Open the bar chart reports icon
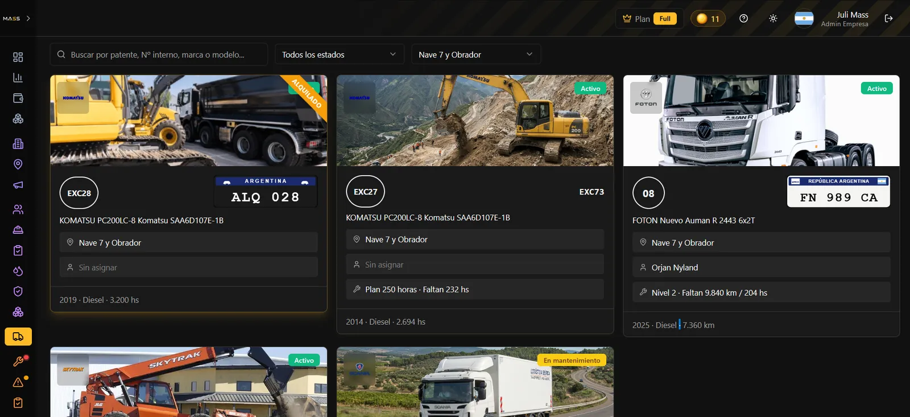Image resolution: width=910 pixels, height=417 pixels. pyautogui.click(x=18, y=77)
